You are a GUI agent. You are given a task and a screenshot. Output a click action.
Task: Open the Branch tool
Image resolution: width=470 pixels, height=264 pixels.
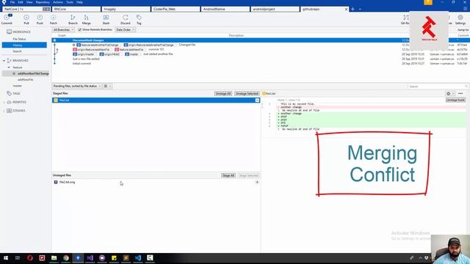(73, 19)
